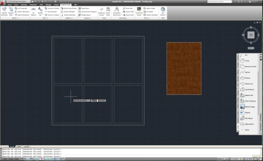Screen dimensions: 263x161
Task: Open URL Options
Action: pyautogui.click(x=163, y=12)
